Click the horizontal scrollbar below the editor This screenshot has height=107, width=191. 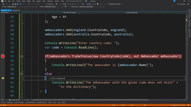point(90,100)
